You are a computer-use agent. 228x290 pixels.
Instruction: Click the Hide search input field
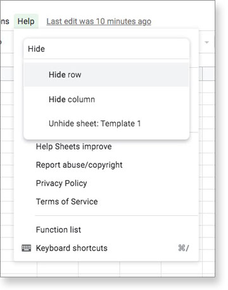coord(106,49)
